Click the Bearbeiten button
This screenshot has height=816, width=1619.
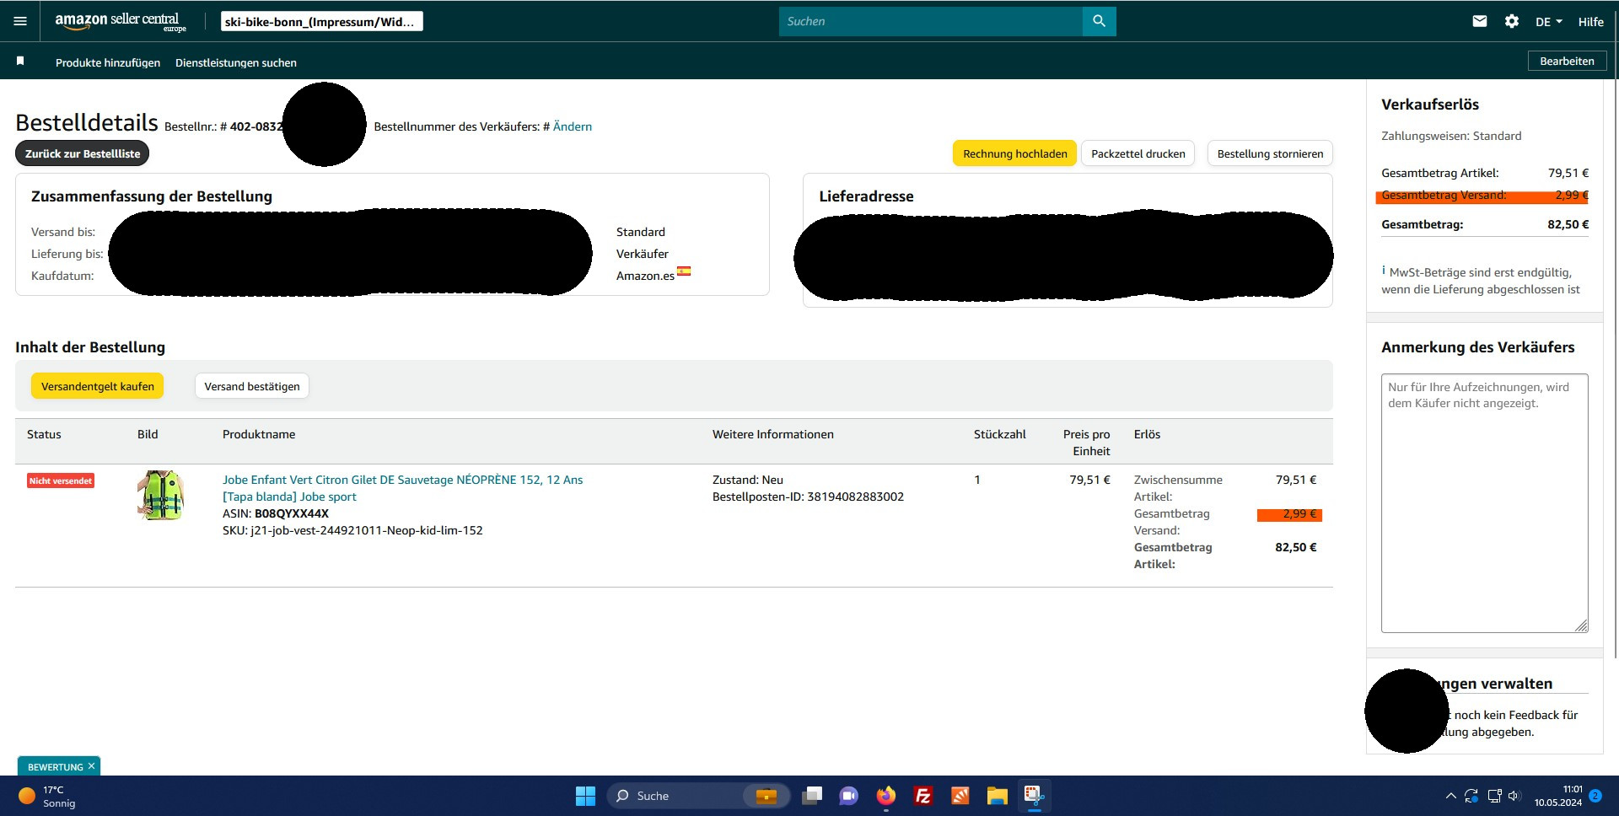[1567, 61]
